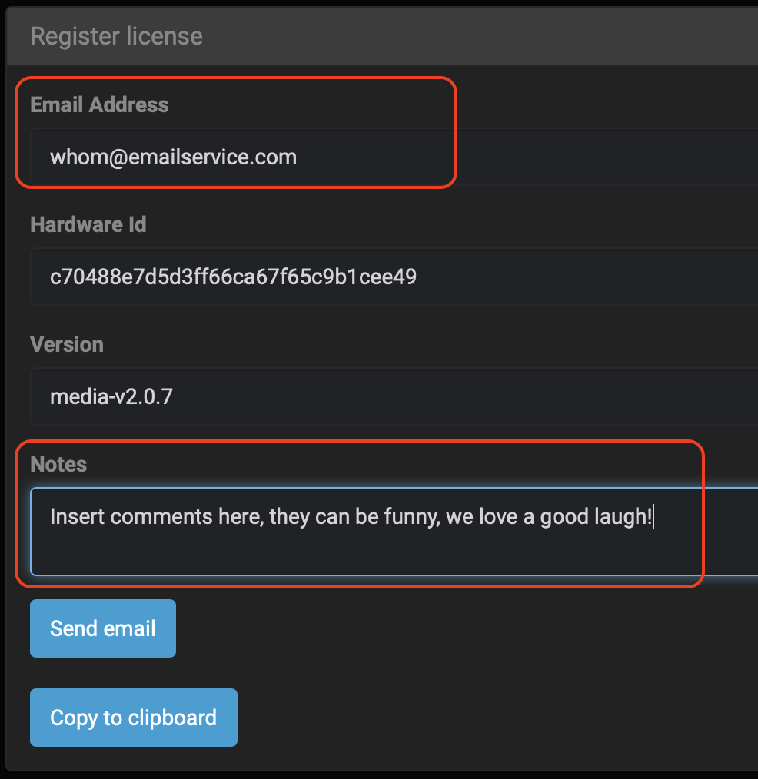
Task: Click the word "funny" in the Notes
Action: (409, 516)
